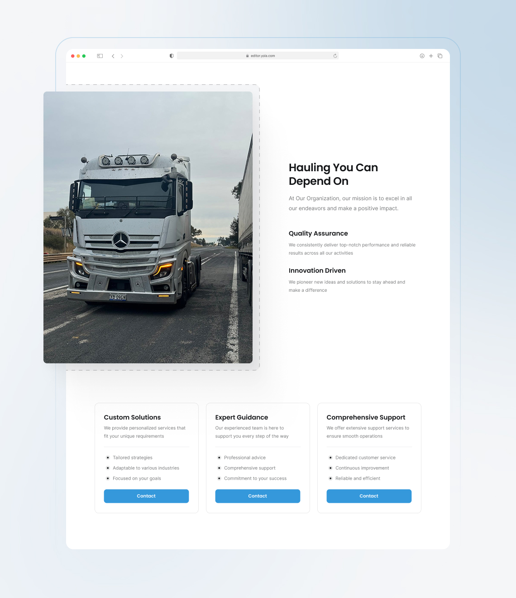516x598 pixels.
Task: Click Contact under Comprehensive Support
Action: tap(369, 496)
